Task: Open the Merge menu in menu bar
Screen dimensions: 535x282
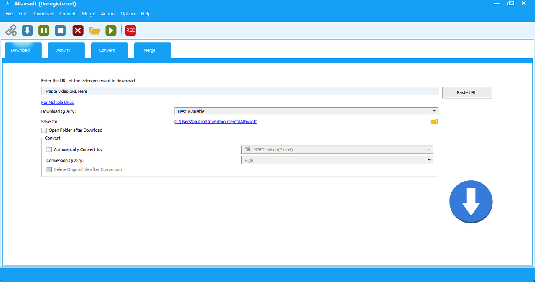Action: pos(88,14)
